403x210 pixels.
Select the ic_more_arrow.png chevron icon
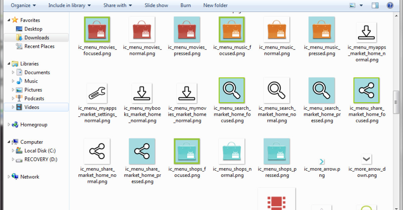[x=322, y=162]
